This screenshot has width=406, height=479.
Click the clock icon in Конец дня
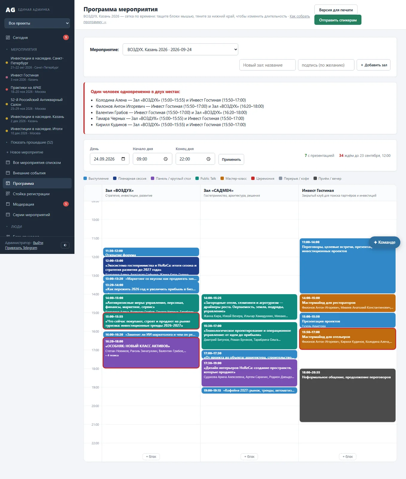(209, 159)
